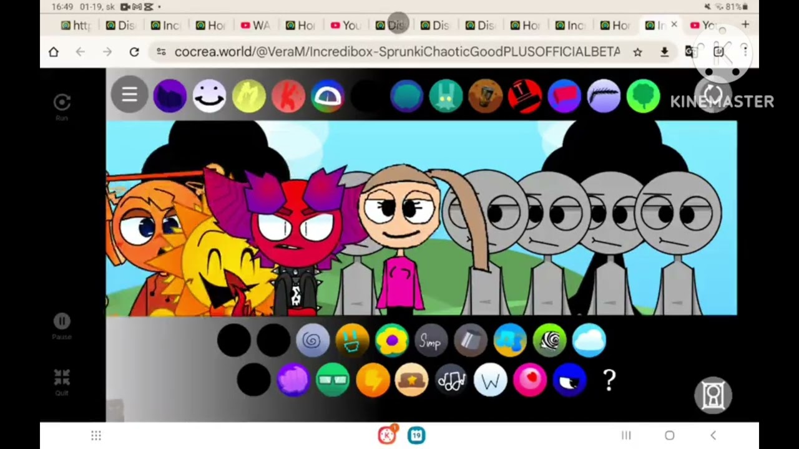Select the yellow M character icon
The image size is (799, 449).
[x=248, y=96]
